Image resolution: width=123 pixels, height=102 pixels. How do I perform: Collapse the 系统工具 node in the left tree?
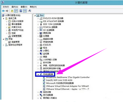[x=4, y=18]
